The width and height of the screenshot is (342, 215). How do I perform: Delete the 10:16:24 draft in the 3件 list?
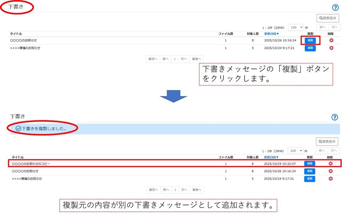click(330, 171)
